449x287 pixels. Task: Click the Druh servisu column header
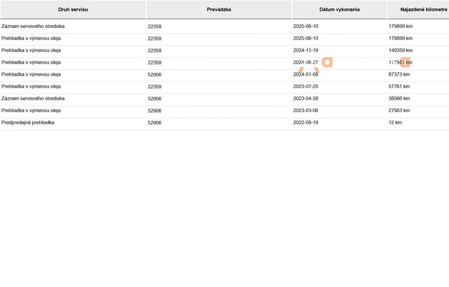pos(73,10)
